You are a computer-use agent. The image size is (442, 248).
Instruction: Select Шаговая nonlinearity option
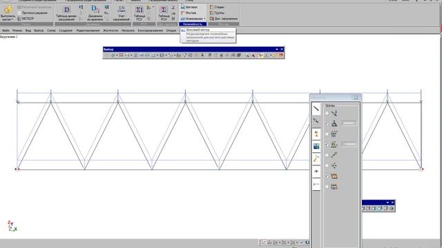tap(189, 7)
